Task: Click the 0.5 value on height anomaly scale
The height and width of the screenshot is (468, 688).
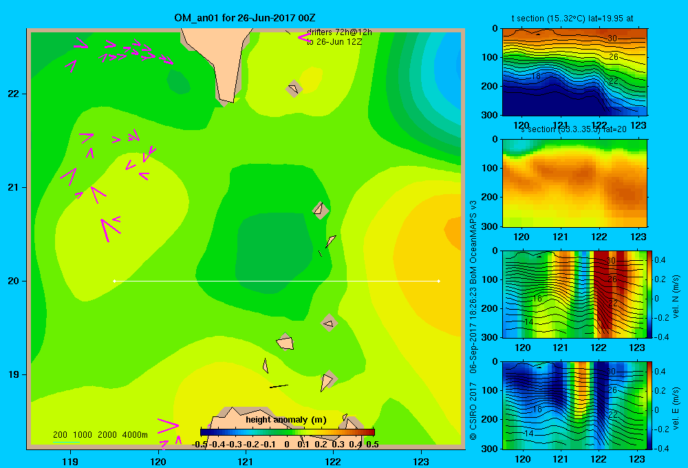Action: (x=372, y=445)
